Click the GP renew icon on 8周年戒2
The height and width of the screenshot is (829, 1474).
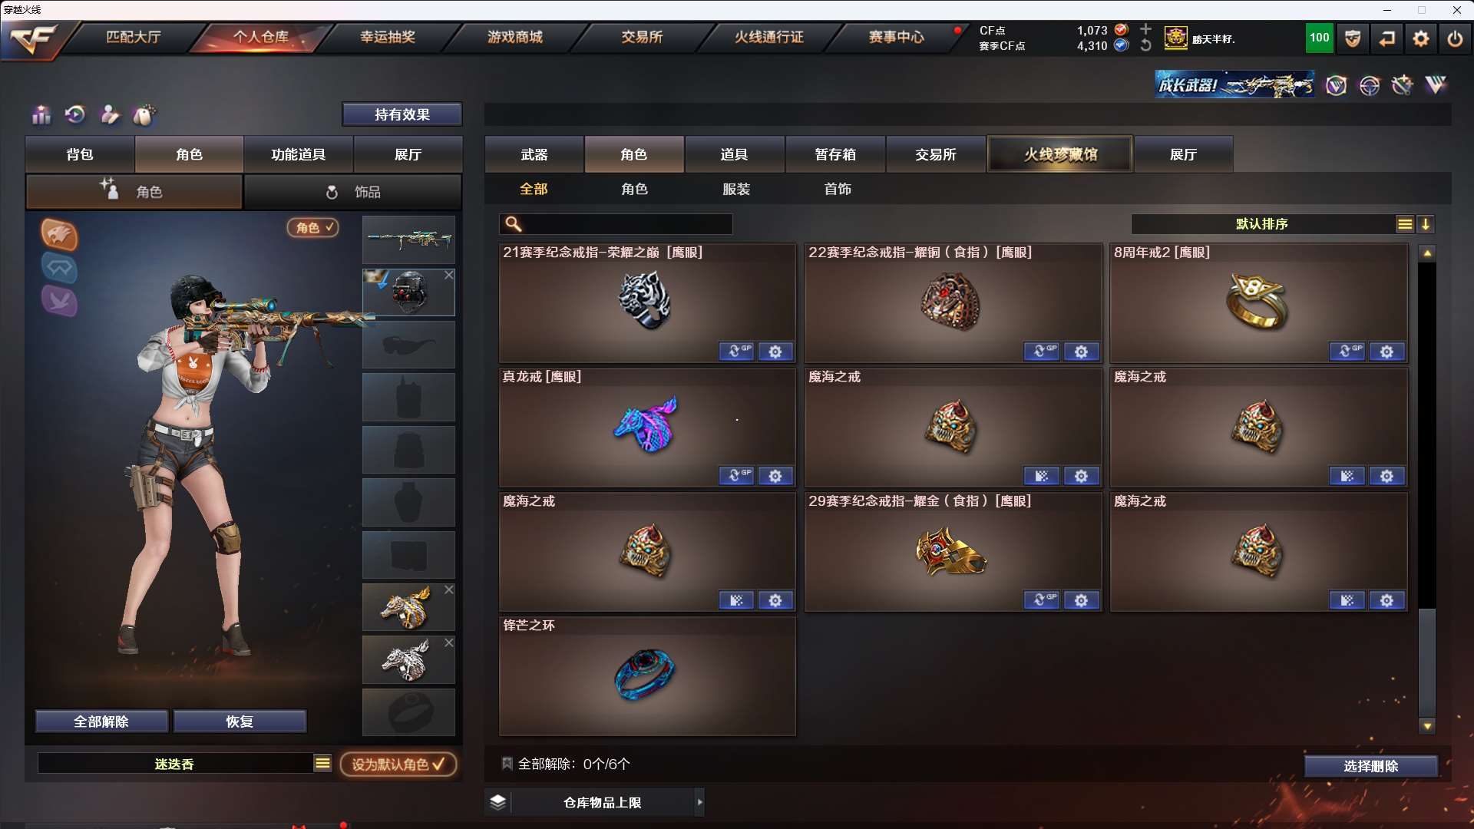(1347, 352)
